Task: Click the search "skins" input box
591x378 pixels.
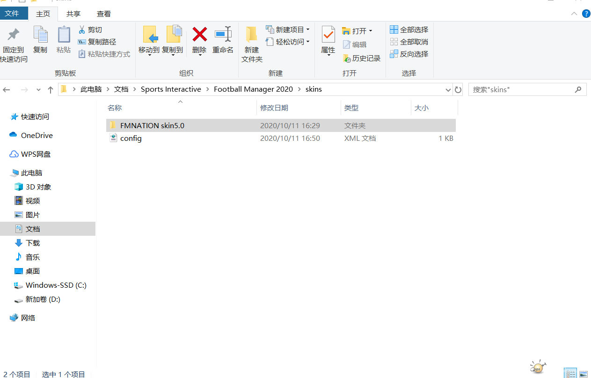Action: click(x=522, y=89)
